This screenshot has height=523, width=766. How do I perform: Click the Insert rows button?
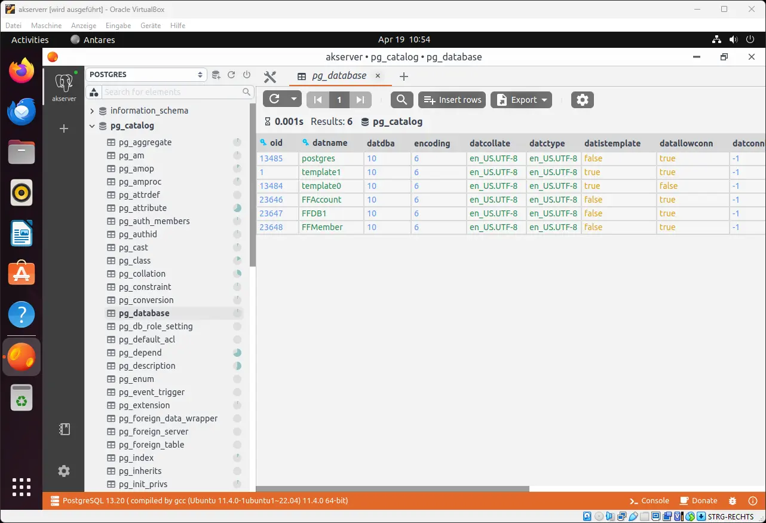point(452,100)
